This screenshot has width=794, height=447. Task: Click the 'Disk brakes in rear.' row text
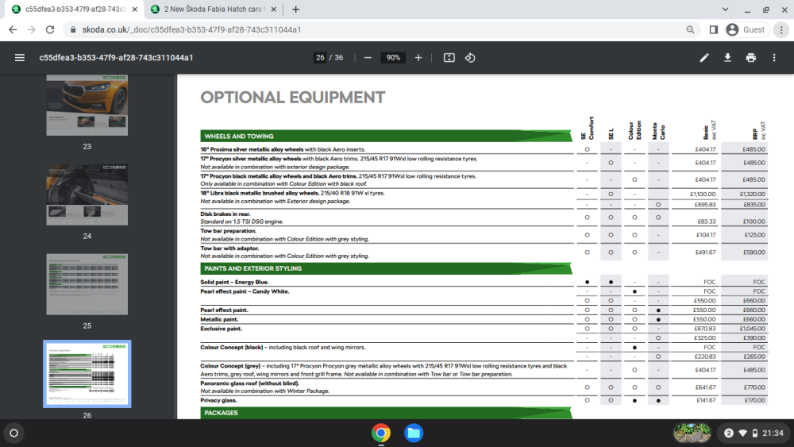click(x=225, y=214)
